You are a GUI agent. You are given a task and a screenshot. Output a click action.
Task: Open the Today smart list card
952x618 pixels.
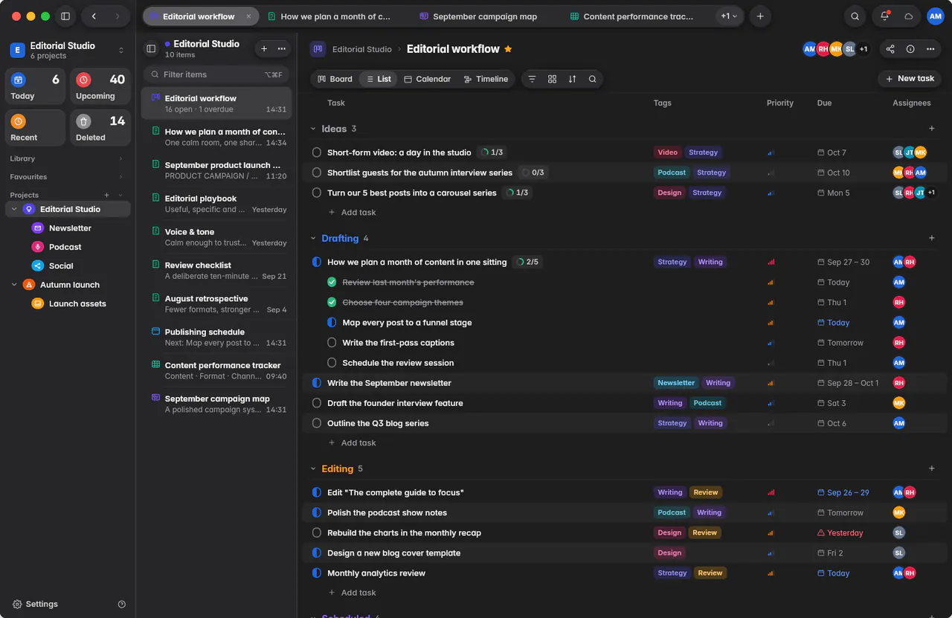point(36,87)
